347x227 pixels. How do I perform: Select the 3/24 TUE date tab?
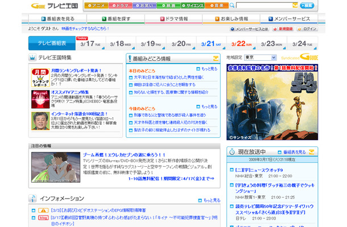pos(302,44)
